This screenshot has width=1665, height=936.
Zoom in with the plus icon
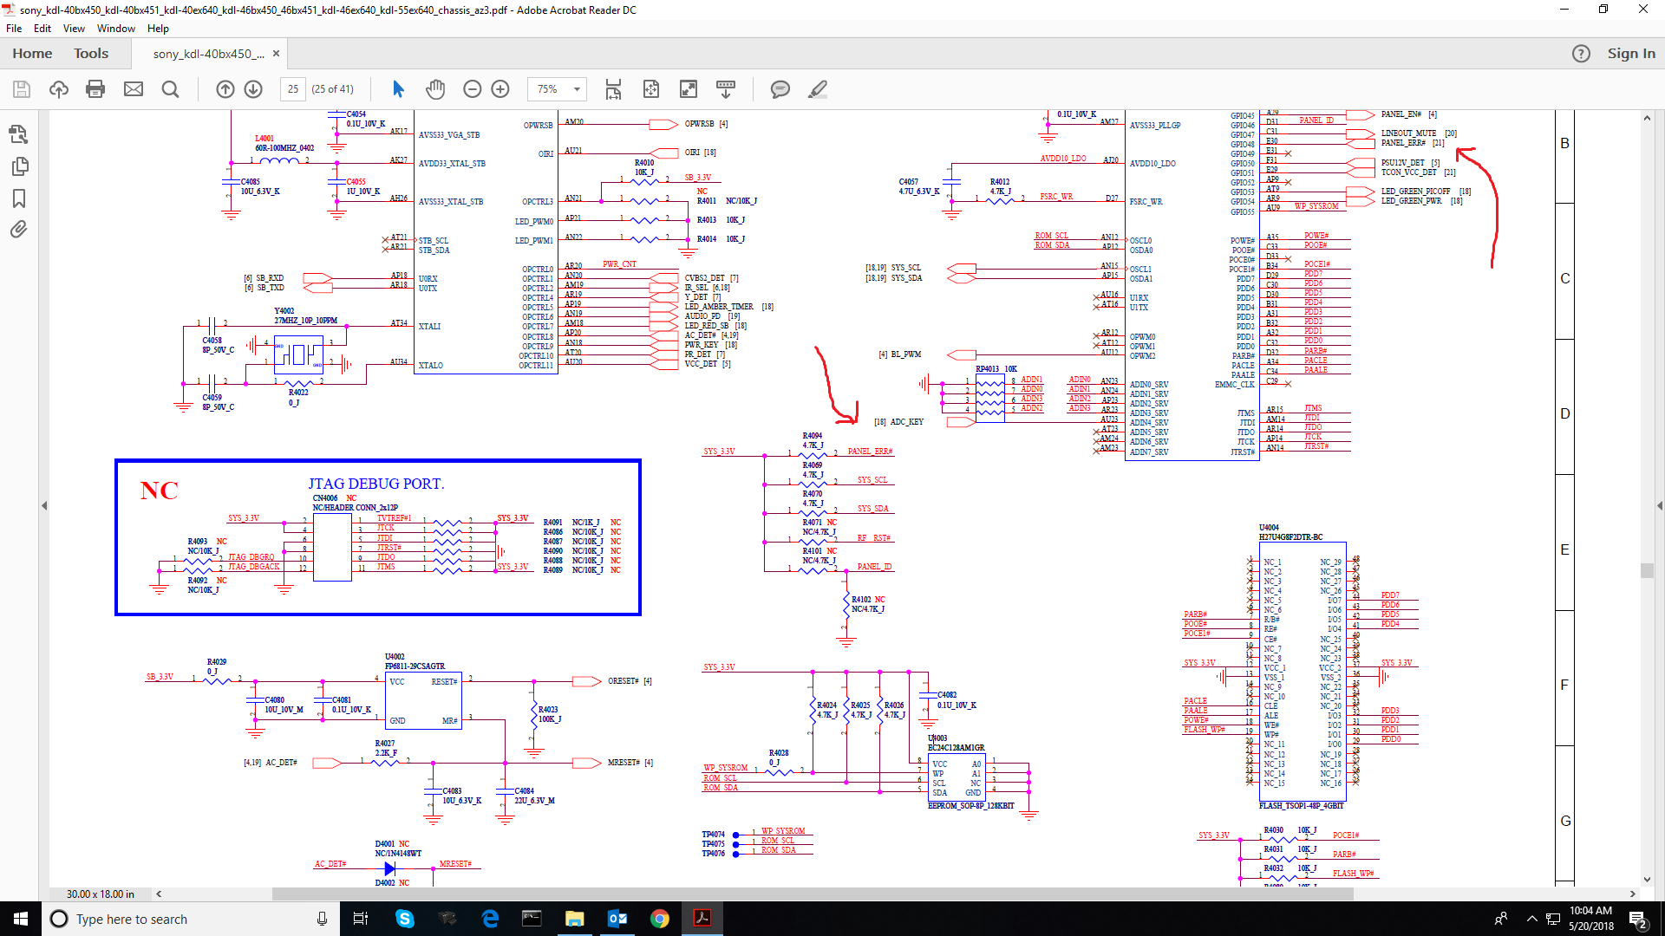500,89
